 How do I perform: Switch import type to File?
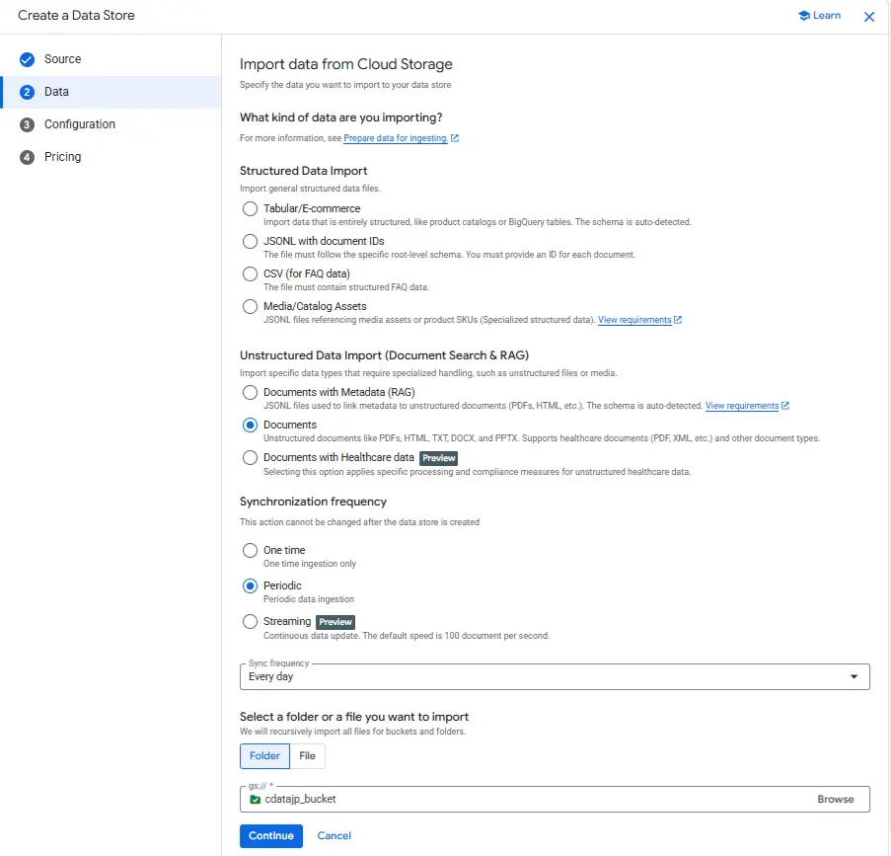308,756
